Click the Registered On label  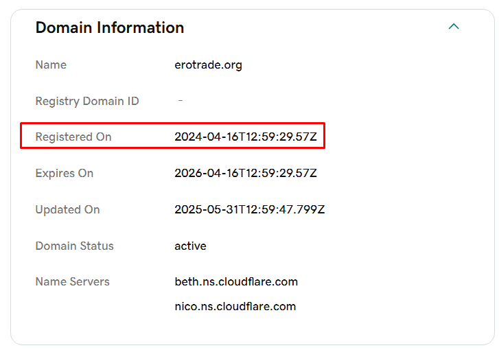tap(73, 137)
